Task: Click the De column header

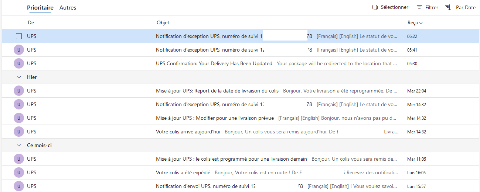Action: pyautogui.click(x=31, y=22)
